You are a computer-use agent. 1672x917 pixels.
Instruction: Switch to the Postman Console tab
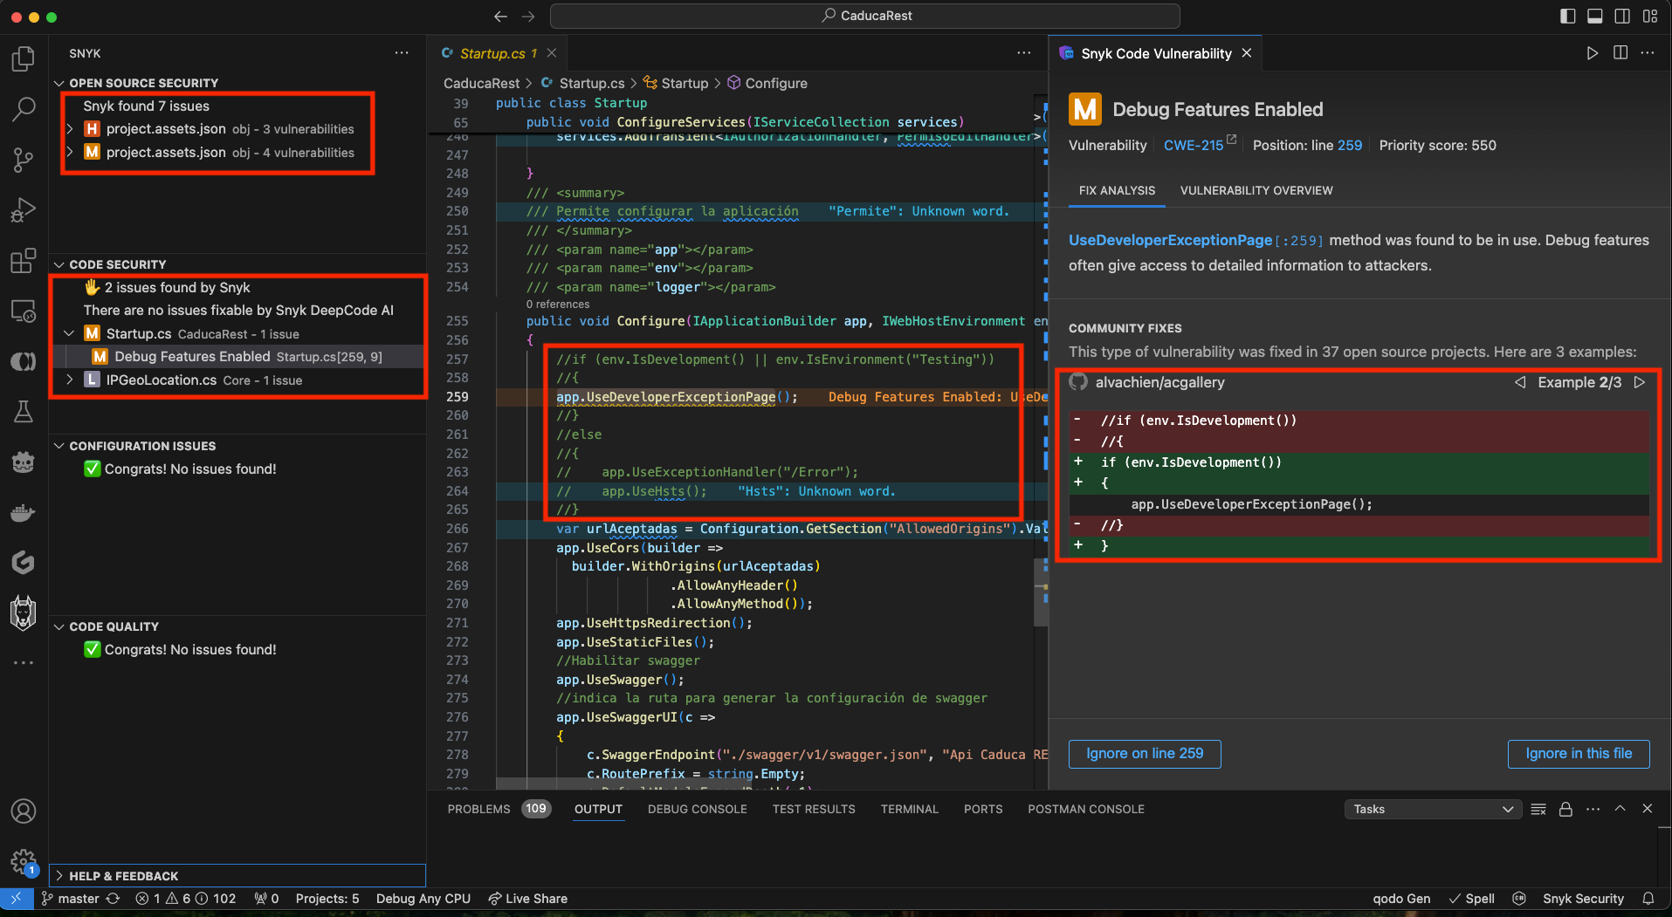pos(1086,810)
